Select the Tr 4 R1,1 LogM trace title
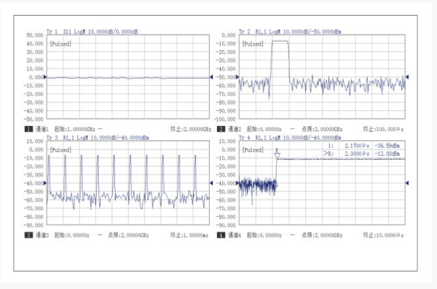This screenshot has height=289, width=437. (290, 138)
